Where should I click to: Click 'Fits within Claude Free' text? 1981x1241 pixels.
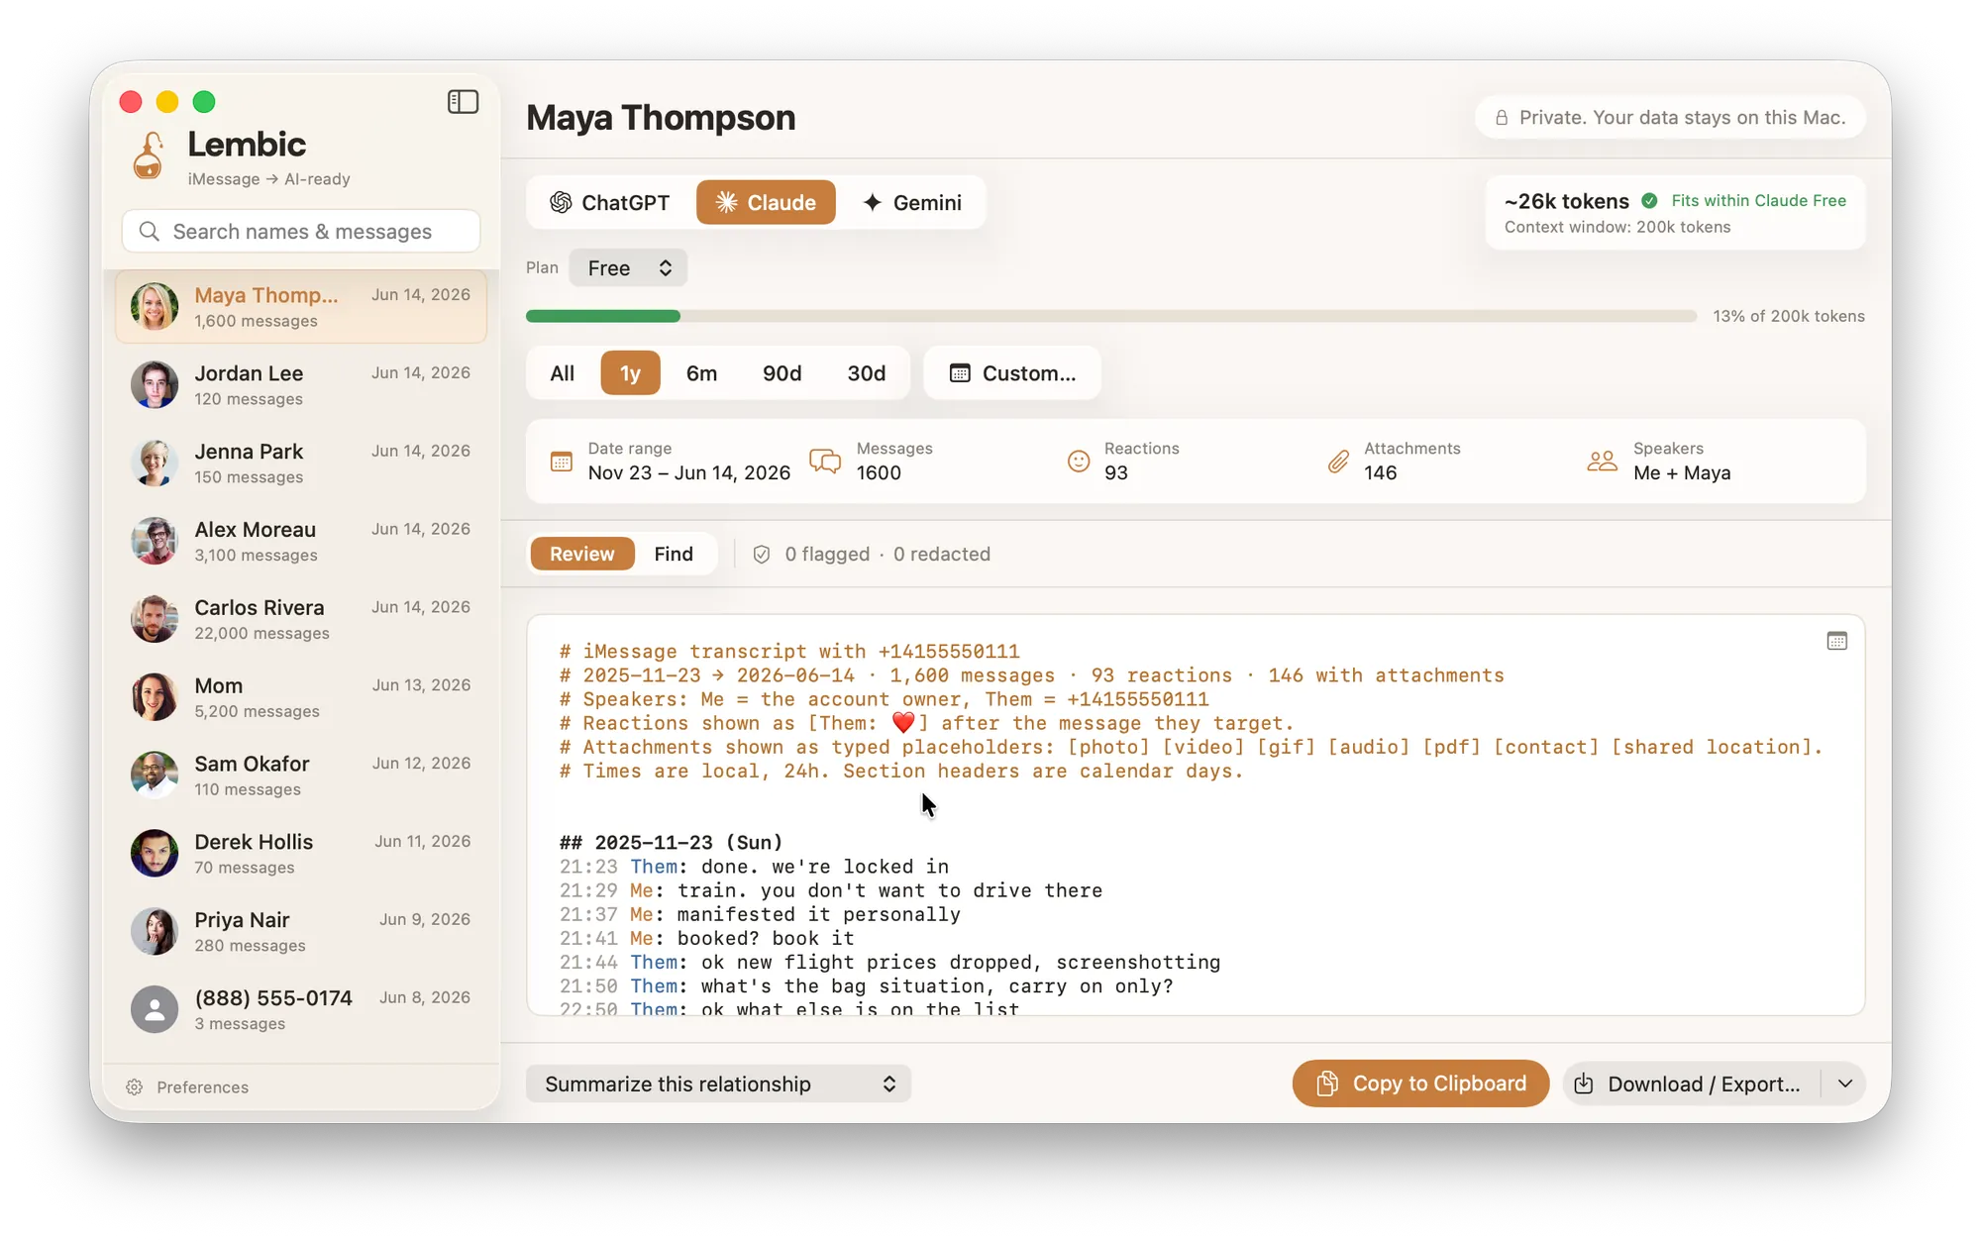[1758, 200]
